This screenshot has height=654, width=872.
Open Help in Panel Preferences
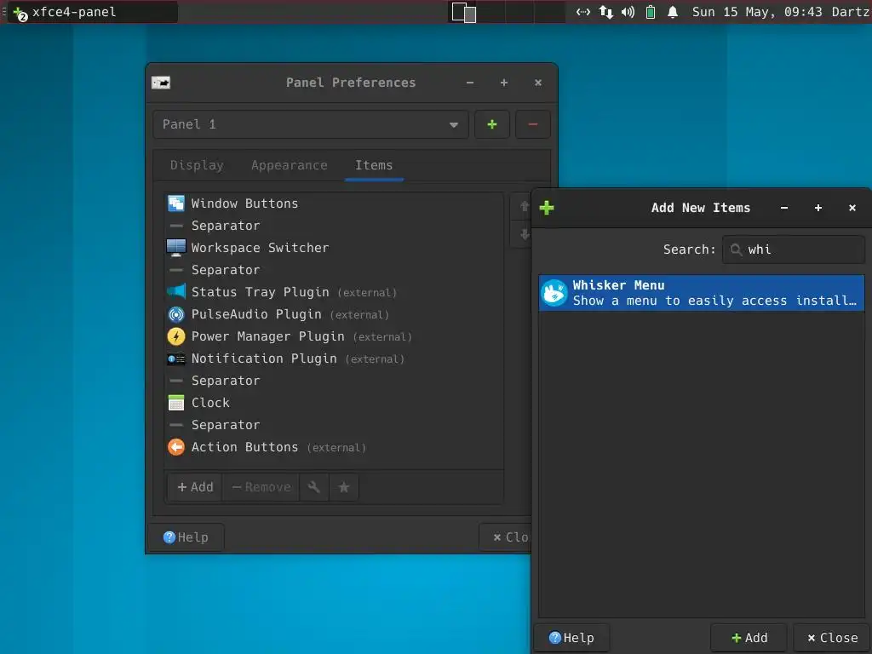[186, 537]
